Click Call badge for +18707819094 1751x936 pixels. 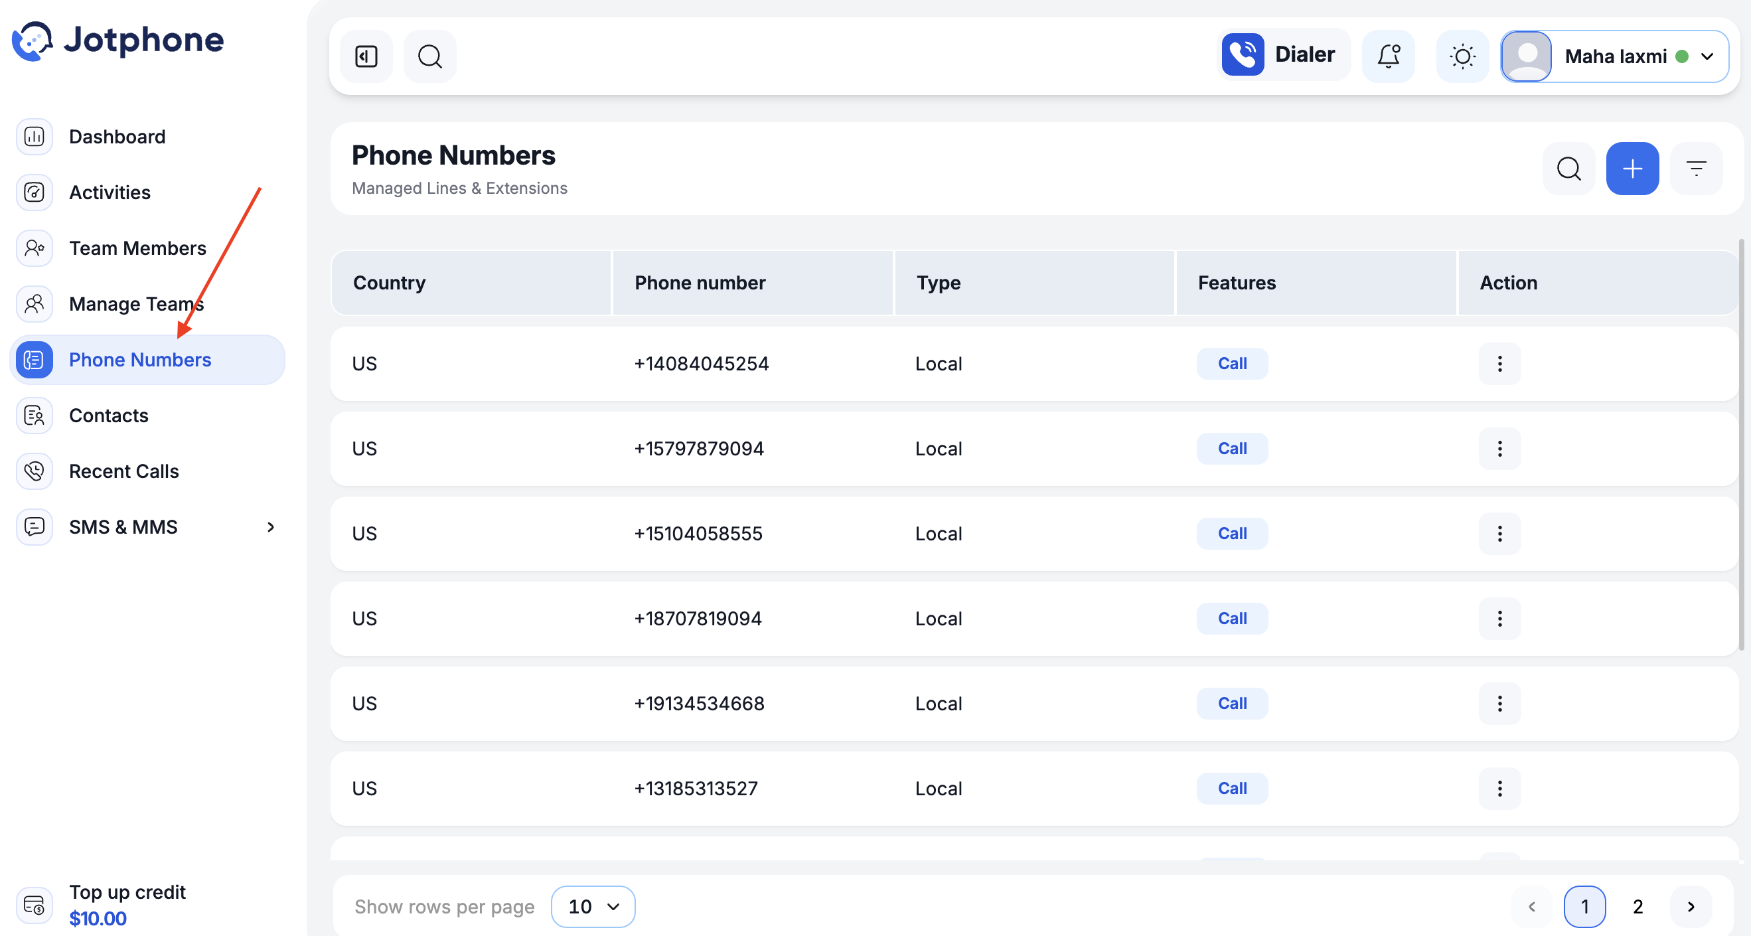coord(1233,619)
